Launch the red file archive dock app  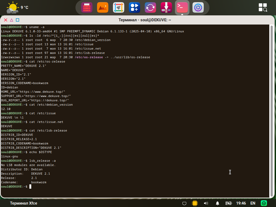point(87,7)
